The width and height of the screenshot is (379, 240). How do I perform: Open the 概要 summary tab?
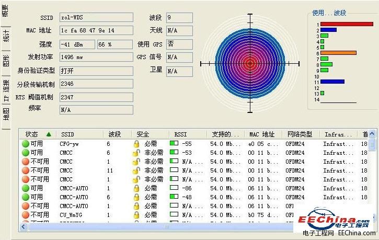[5, 12]
